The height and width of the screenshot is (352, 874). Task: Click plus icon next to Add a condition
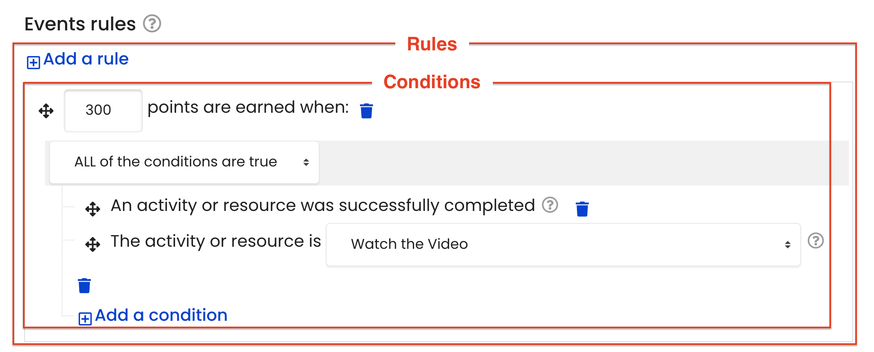click(85, 319)
